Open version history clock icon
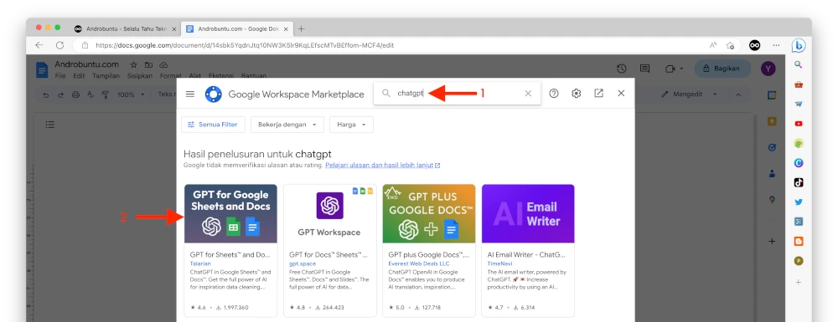 pyautogui.click(x=621, y=69)
